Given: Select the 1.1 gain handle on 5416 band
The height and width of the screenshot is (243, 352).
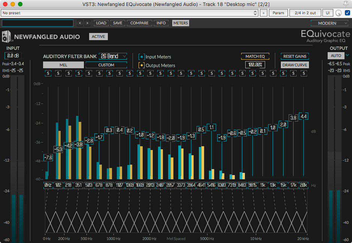Looking at the screenshot, I should (212, 127).
